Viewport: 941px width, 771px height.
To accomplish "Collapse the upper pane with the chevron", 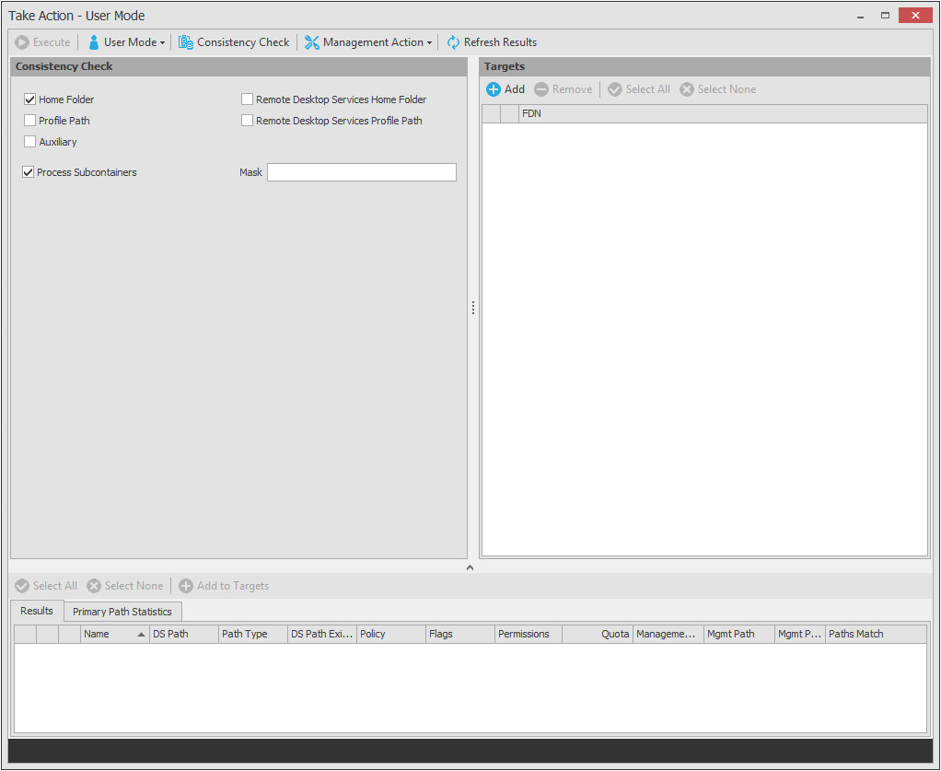I will tap(470, 567).
